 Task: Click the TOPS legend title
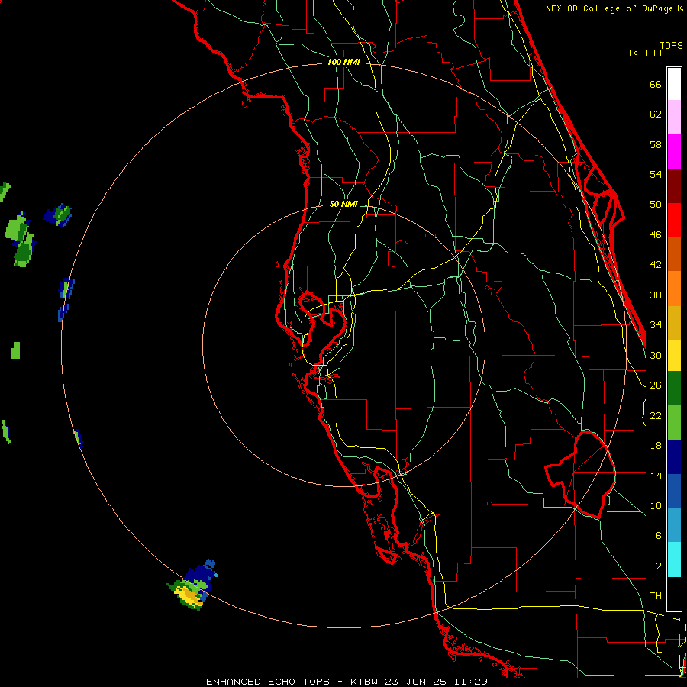(671, 45)
